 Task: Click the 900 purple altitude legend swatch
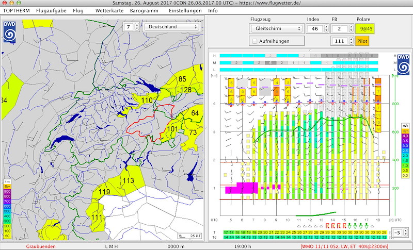(7, 191)
